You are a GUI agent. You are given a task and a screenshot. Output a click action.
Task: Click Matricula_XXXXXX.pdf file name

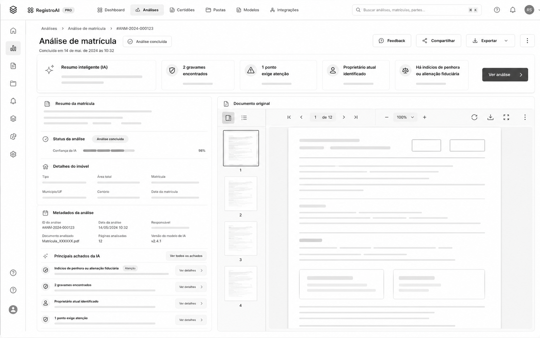[61, 241]
